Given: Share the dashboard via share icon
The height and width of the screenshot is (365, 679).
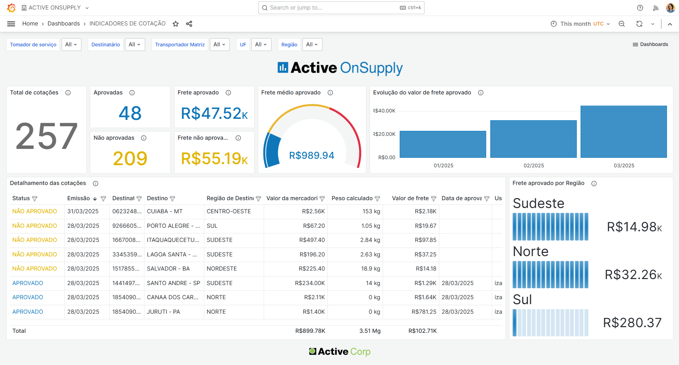Looking at the screenshot, I should (x=189, y=24).
